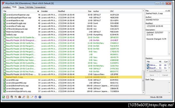Sort by the Size column header
The height and width of the screenshot is (108, 175).
click(x=86, y=11)
